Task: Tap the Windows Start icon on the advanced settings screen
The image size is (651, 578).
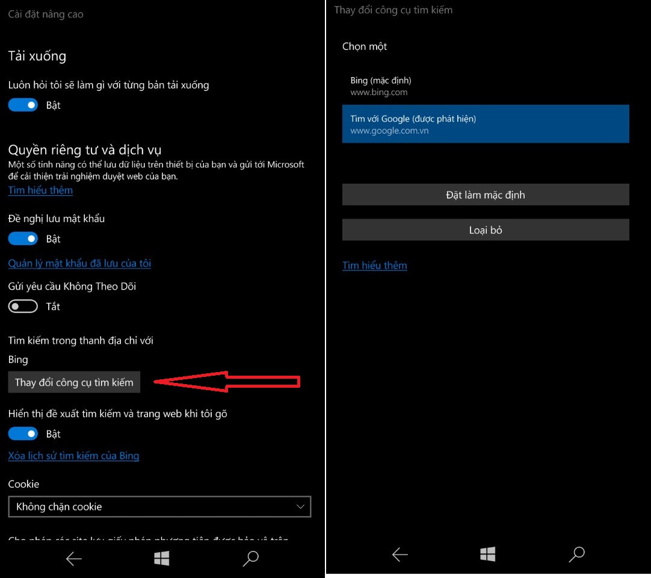Action: [161, 559]
